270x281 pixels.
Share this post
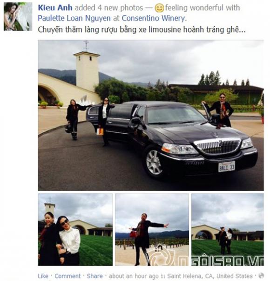click(94, 276)
